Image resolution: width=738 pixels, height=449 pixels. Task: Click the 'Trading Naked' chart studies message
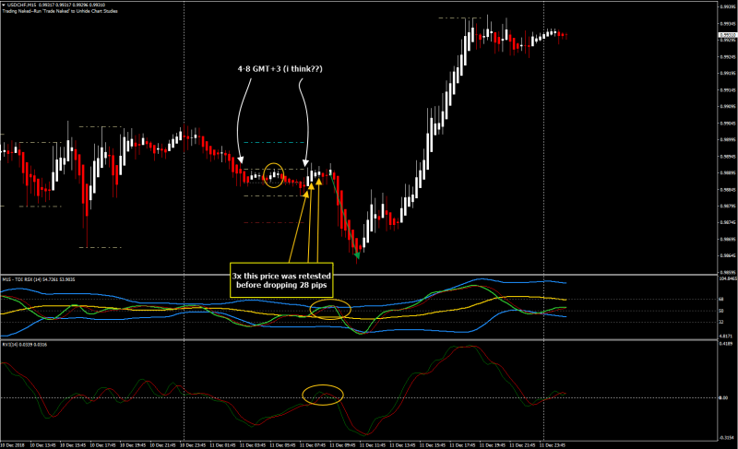[60, 11]
